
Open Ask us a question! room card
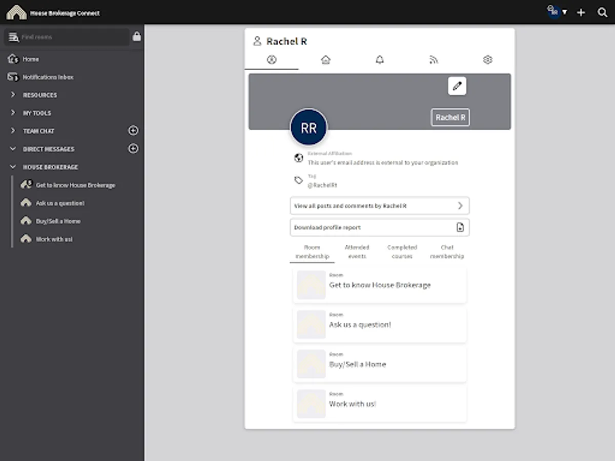tap(380, 325)
